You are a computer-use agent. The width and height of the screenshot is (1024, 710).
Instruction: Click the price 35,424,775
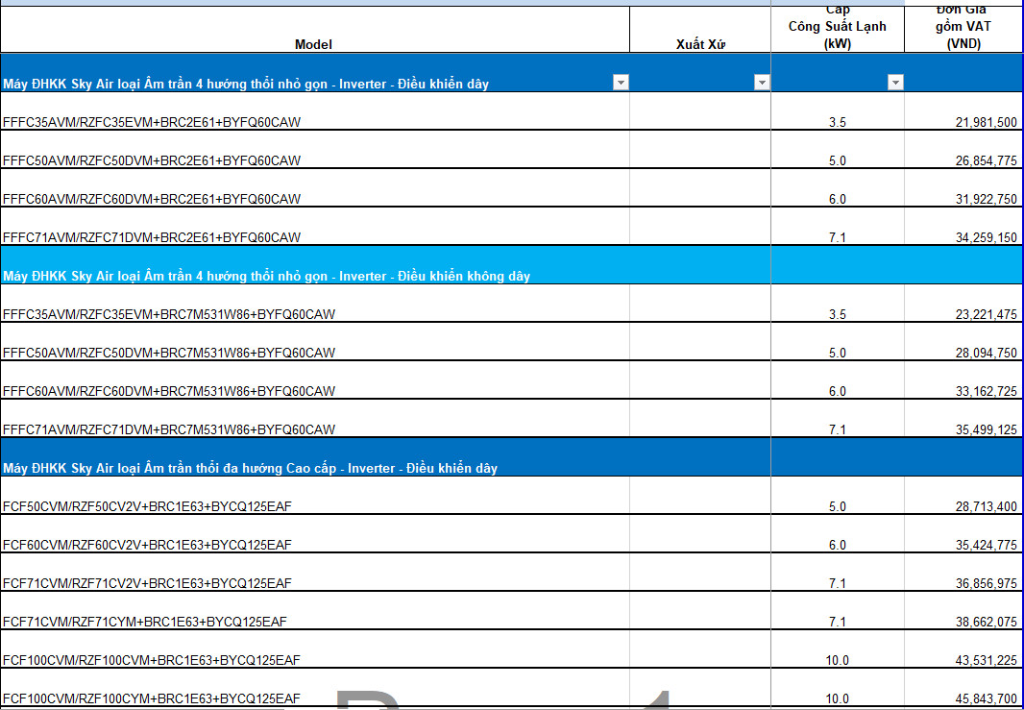click(x=987, y=546)
